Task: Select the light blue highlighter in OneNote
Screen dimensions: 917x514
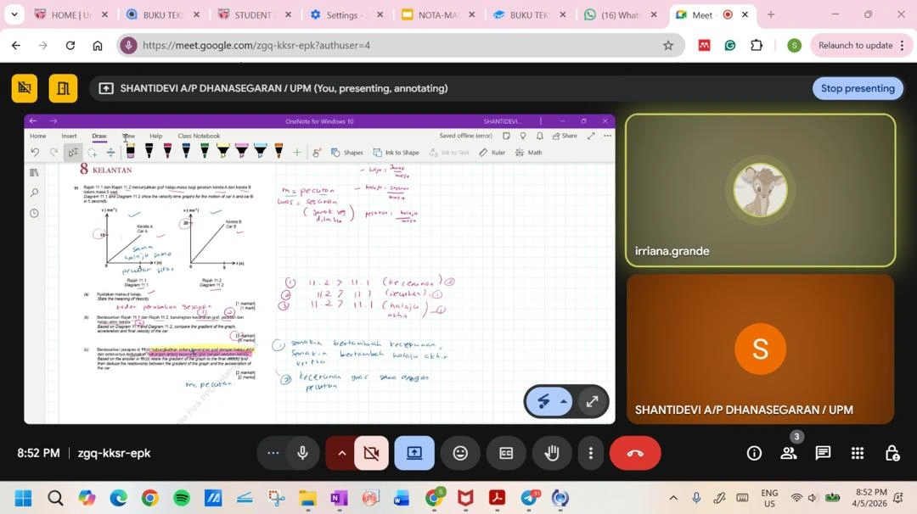Action: tap(261, 152)
